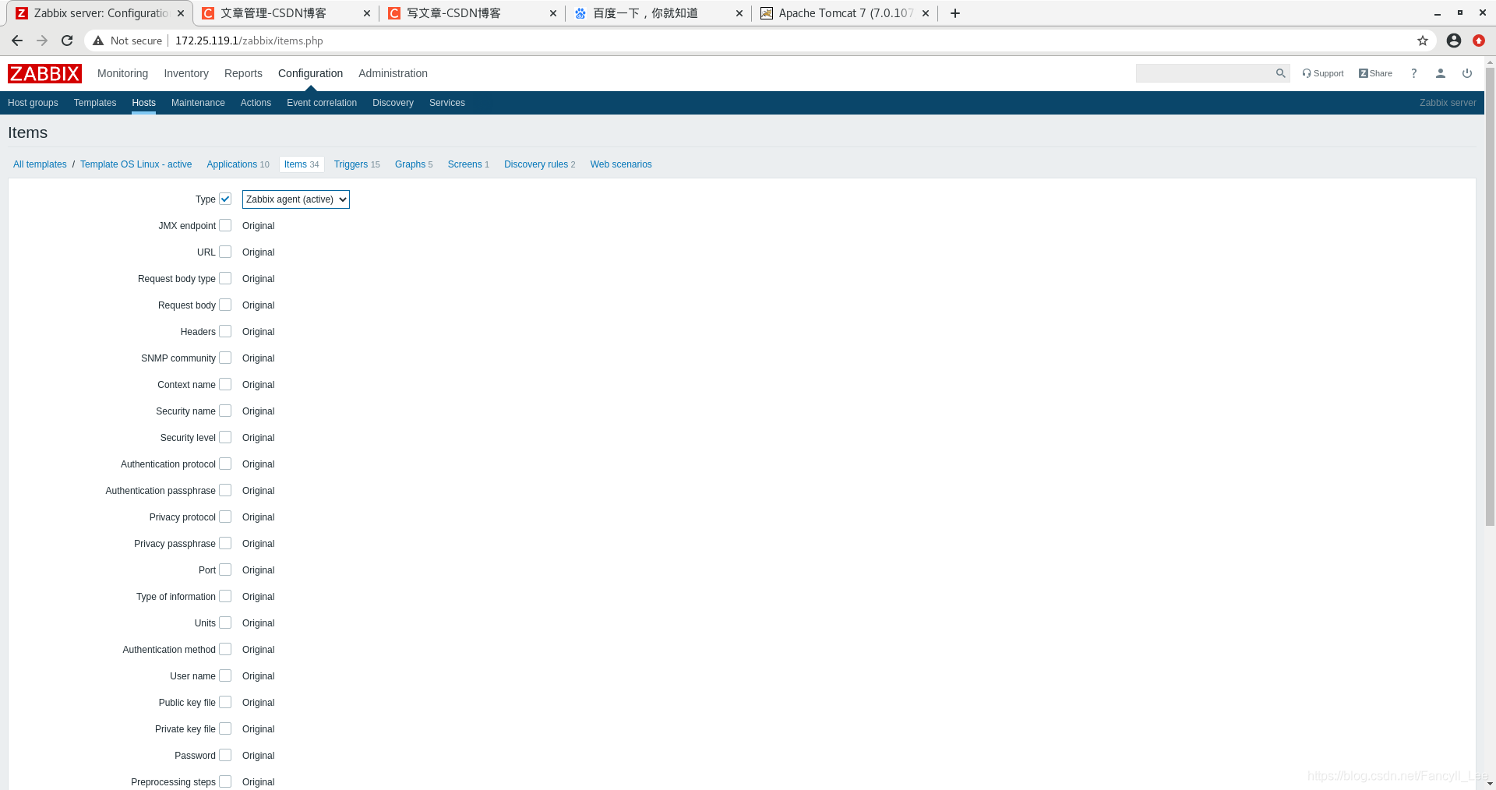Enable the Privacy protocol checkbox
1496x790 pixels.
[225, 517]
